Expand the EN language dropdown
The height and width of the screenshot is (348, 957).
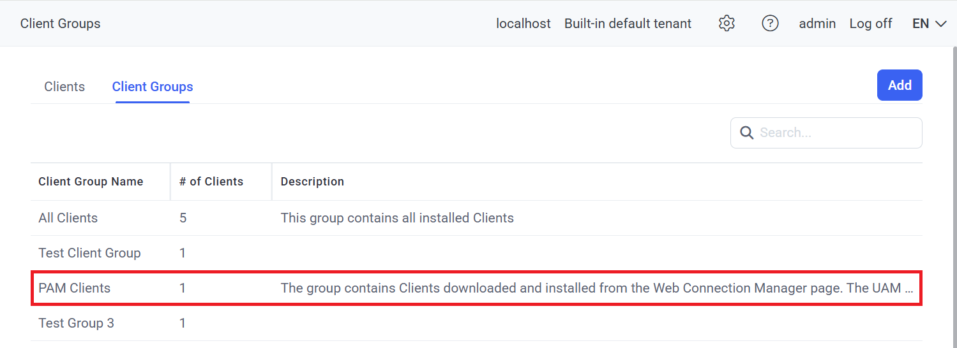tap(929, 24)
